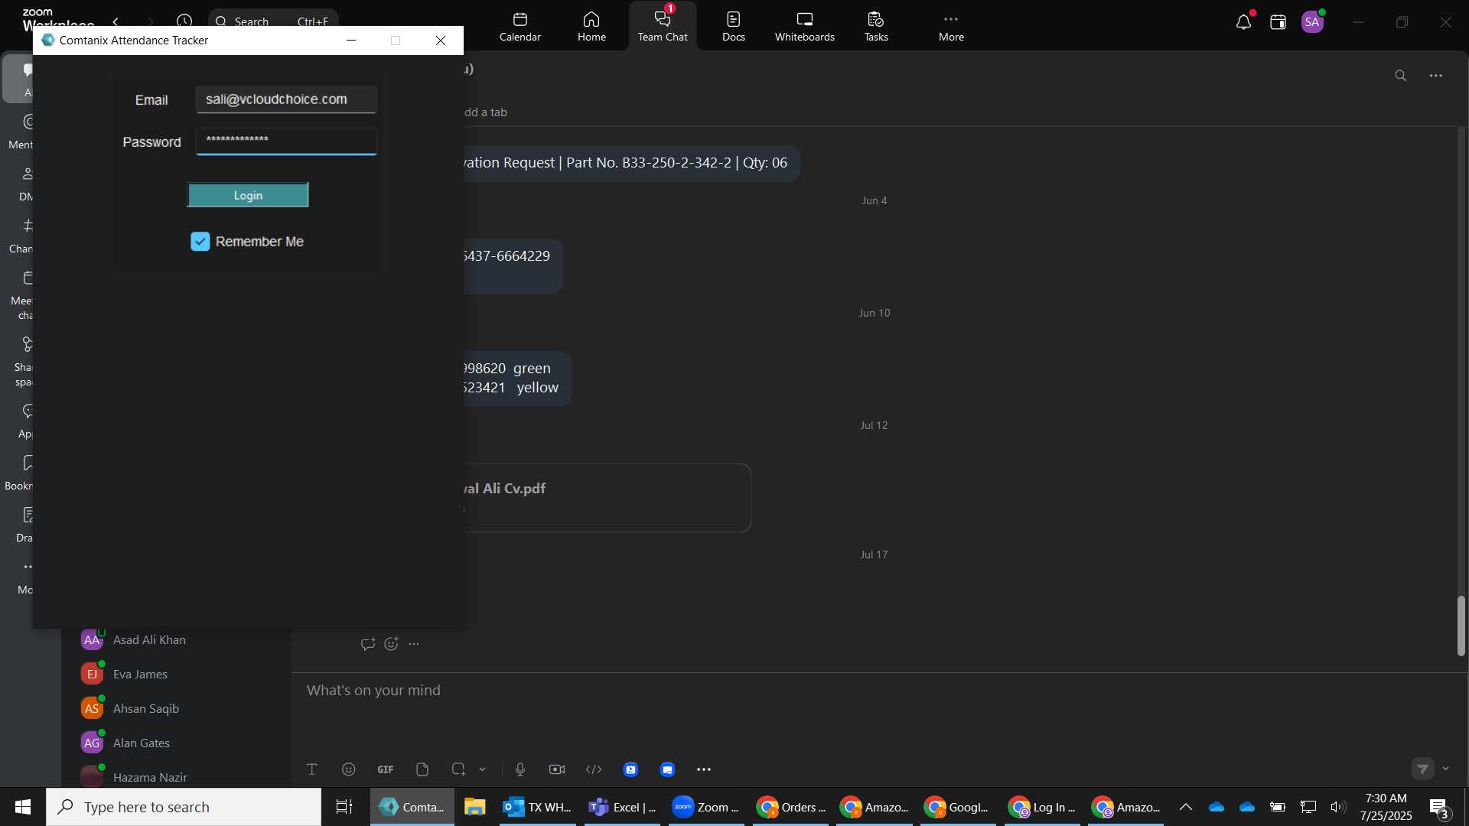The width and height of the screenshot is (1469, 826).
Task: Click the Zoom history clock icon
Action: click(x=184, y=21)
